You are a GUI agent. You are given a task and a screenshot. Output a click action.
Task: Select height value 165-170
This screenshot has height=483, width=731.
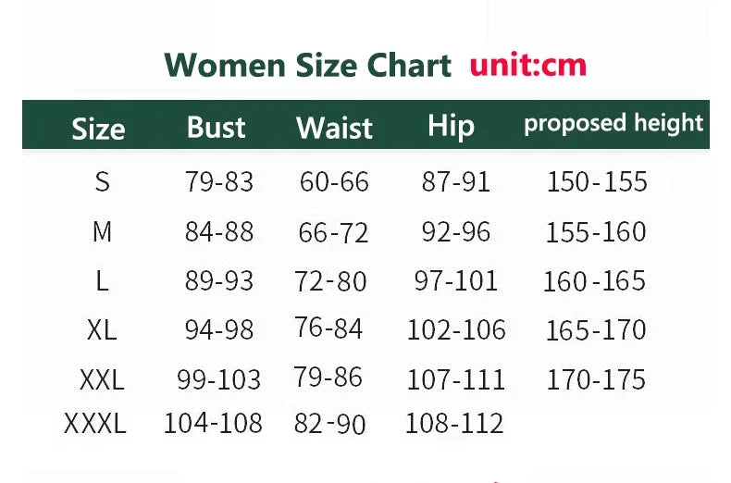point(596,330)
